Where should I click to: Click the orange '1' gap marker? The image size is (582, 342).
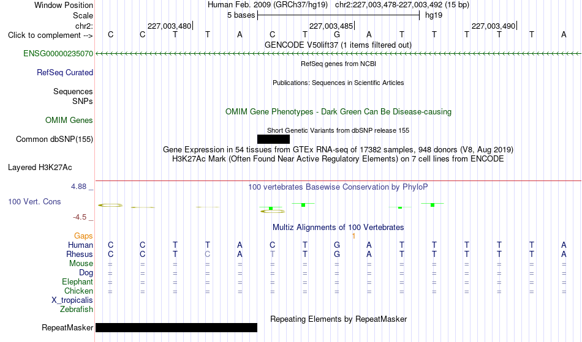point(353,236)
